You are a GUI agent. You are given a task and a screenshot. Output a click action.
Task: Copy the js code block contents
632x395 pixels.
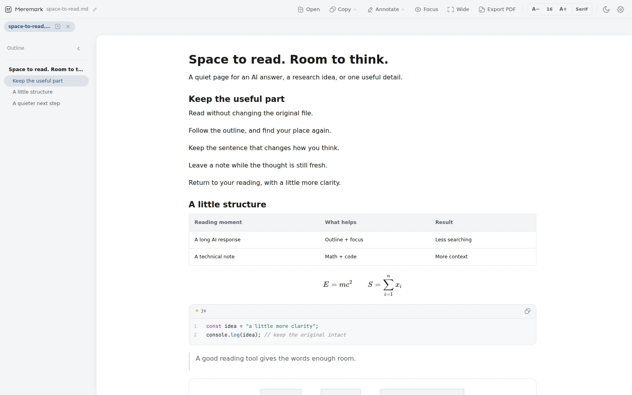tap(527, 311)
